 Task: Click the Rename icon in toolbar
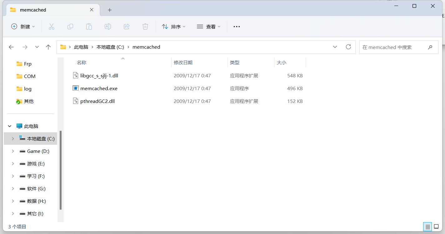pos(108,27)
